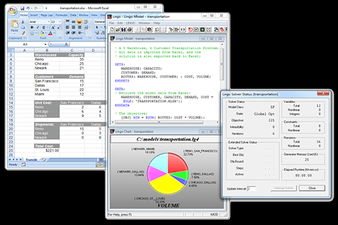The height and width of the screenshot is (225, 338).
Task: Click the Find flashlight icon in Lingo toolbar
Action: click(x=171, y=29)
